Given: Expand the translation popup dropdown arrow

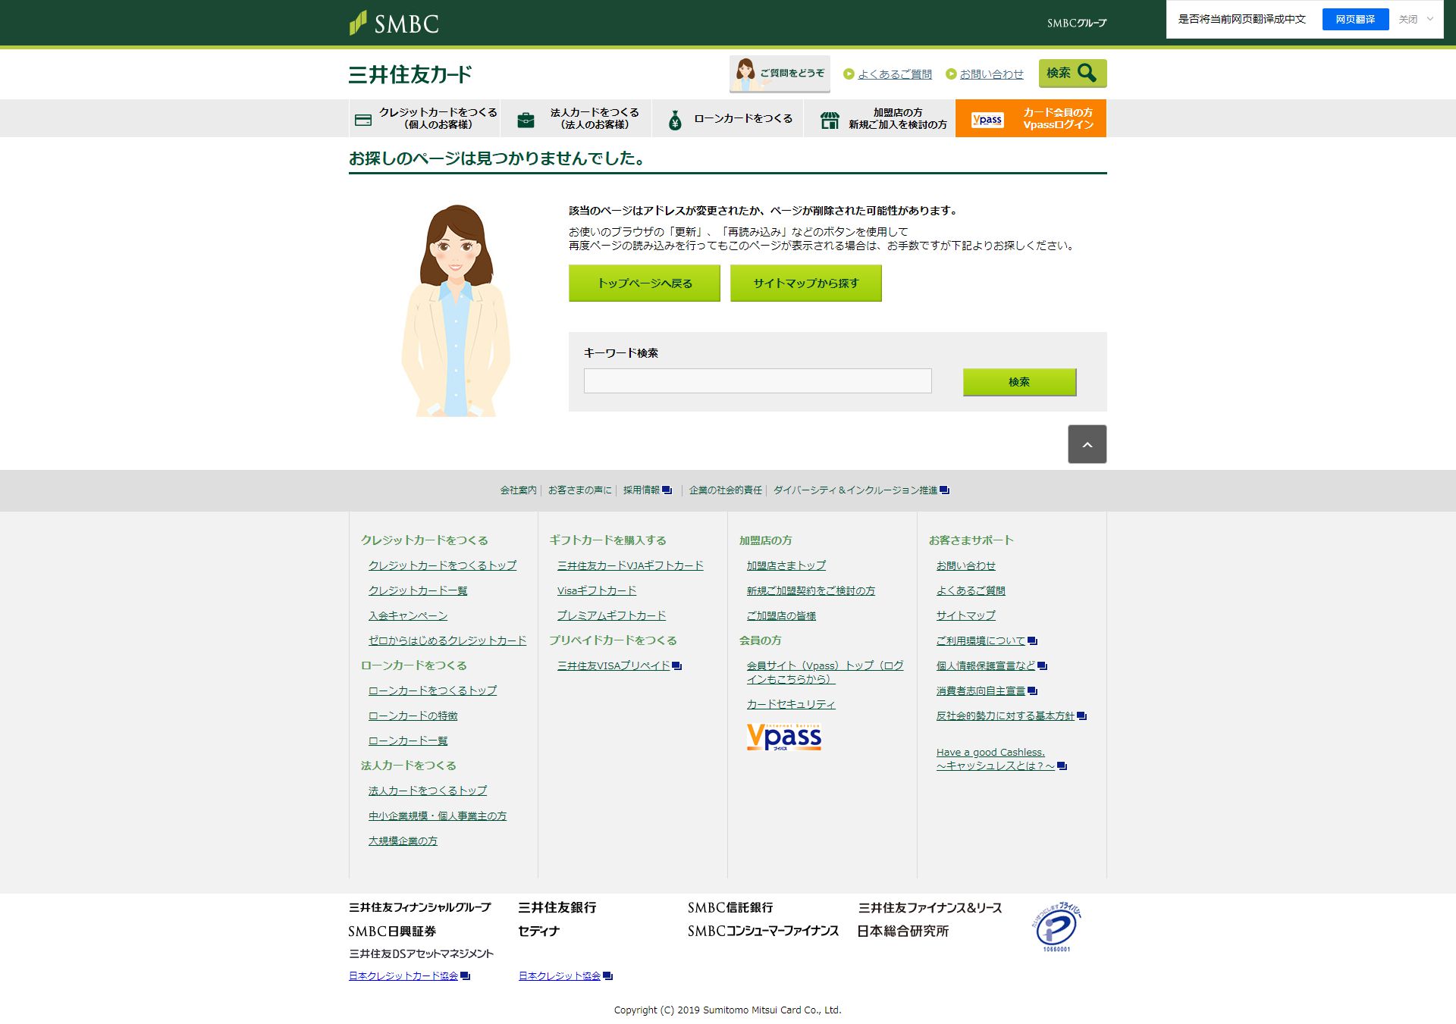Looking at the screenshot, I should point(1430,19).
